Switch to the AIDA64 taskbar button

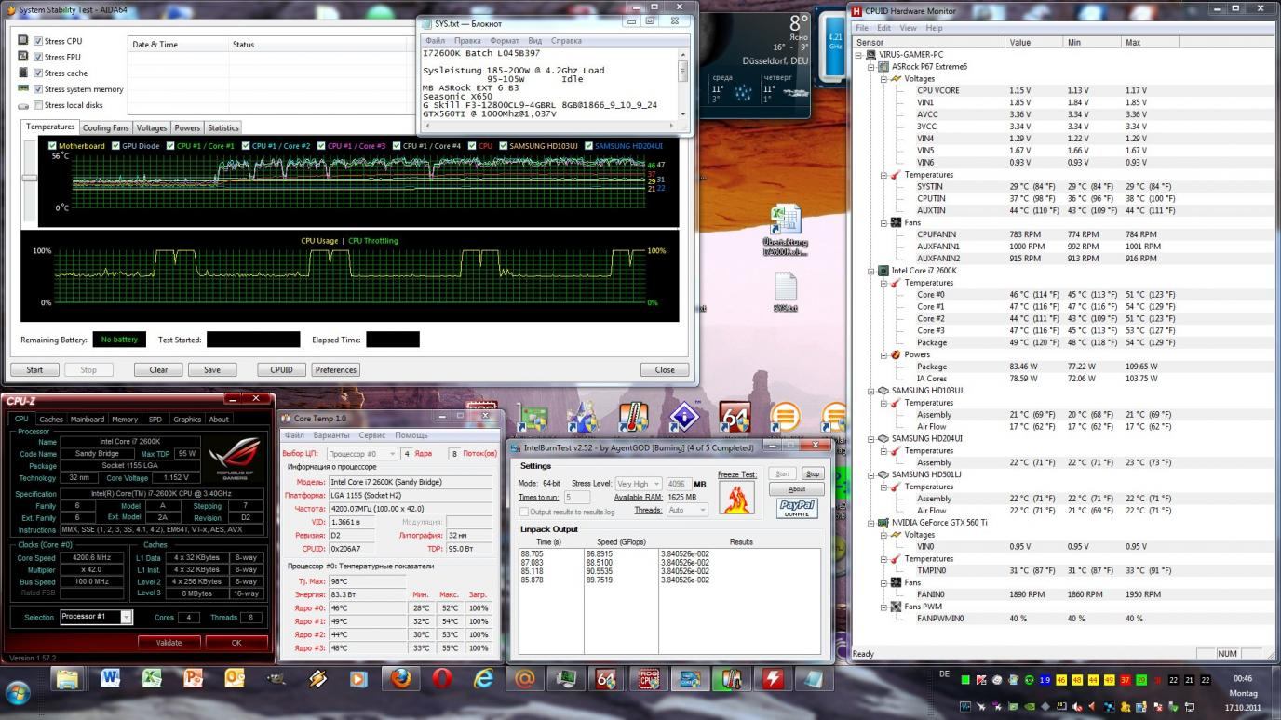[606, 679]
